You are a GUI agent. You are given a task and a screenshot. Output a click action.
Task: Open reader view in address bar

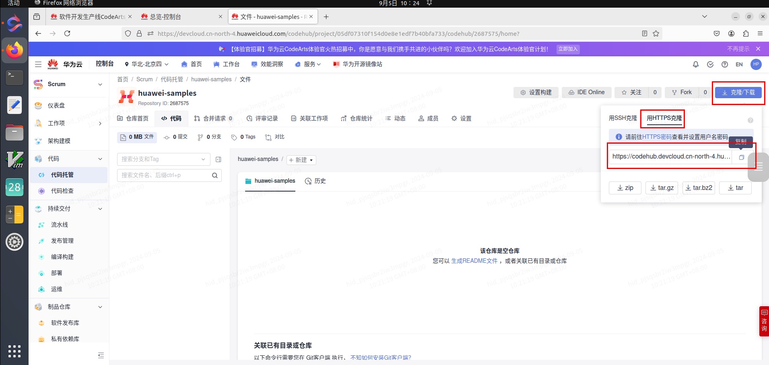pyautogui.click(x=645, y=33)
